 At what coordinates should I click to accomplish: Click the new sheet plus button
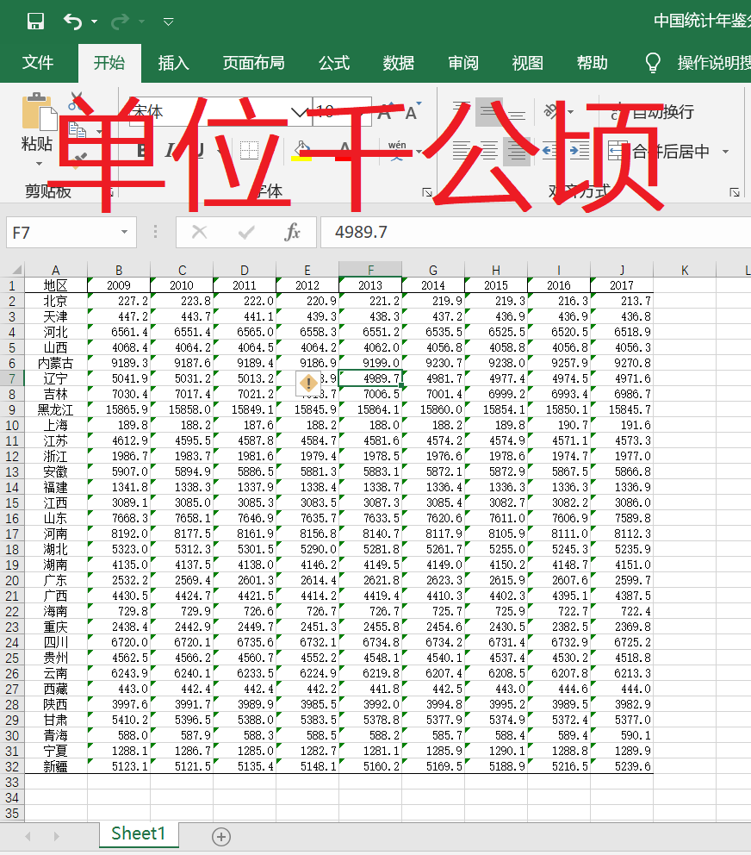(x=220, y=835)
